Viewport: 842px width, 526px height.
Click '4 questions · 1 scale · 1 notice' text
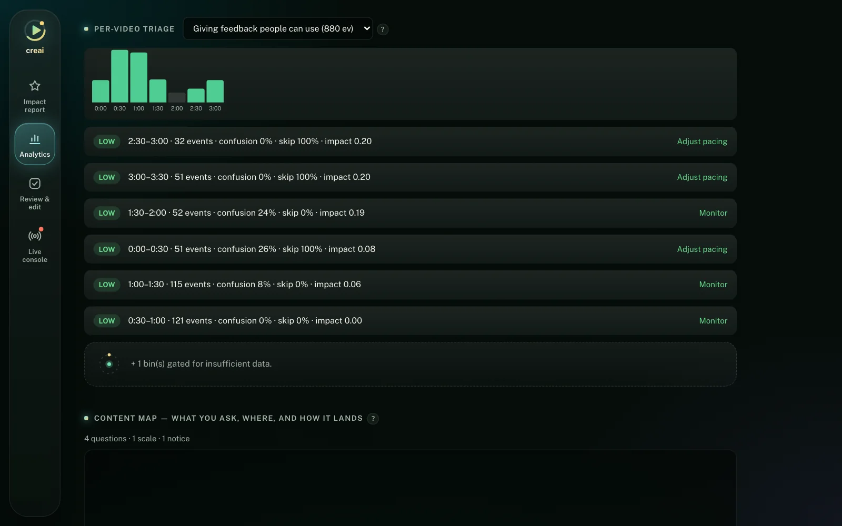click(137, 439)
